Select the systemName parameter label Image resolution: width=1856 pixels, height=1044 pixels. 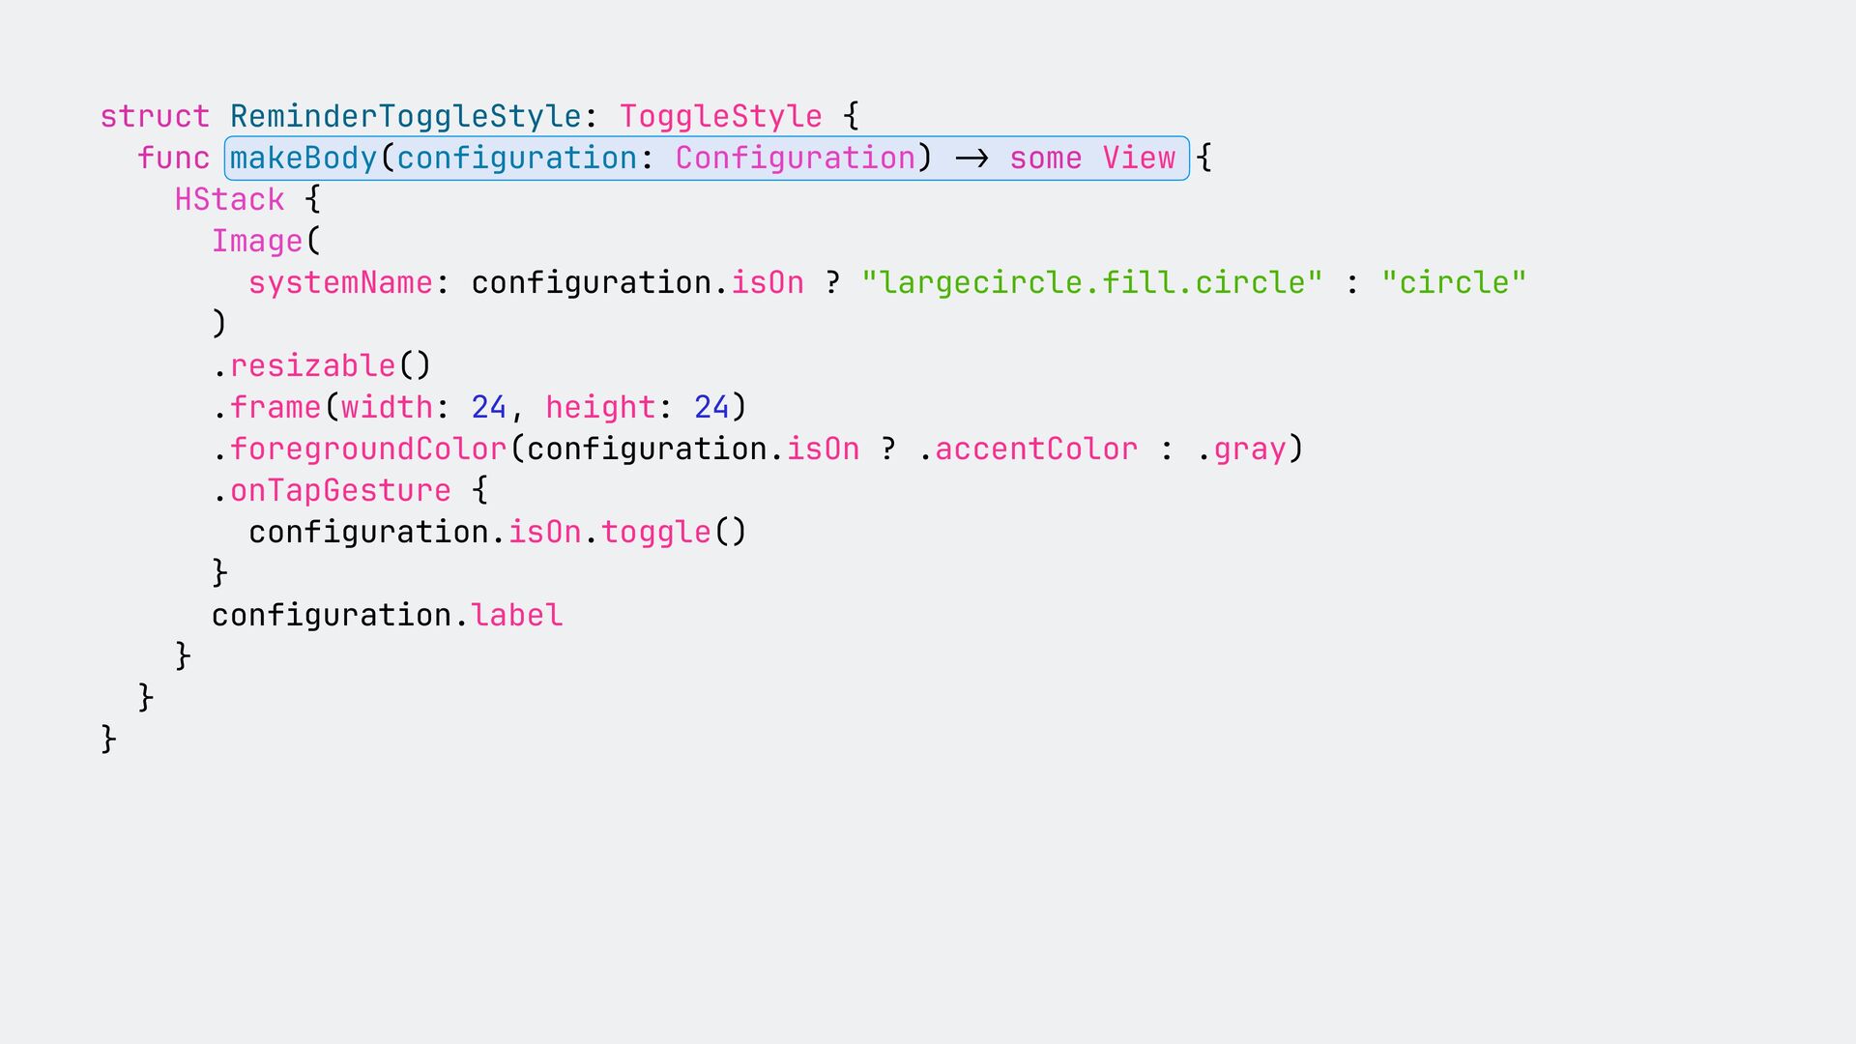click(x=340, y=283)
